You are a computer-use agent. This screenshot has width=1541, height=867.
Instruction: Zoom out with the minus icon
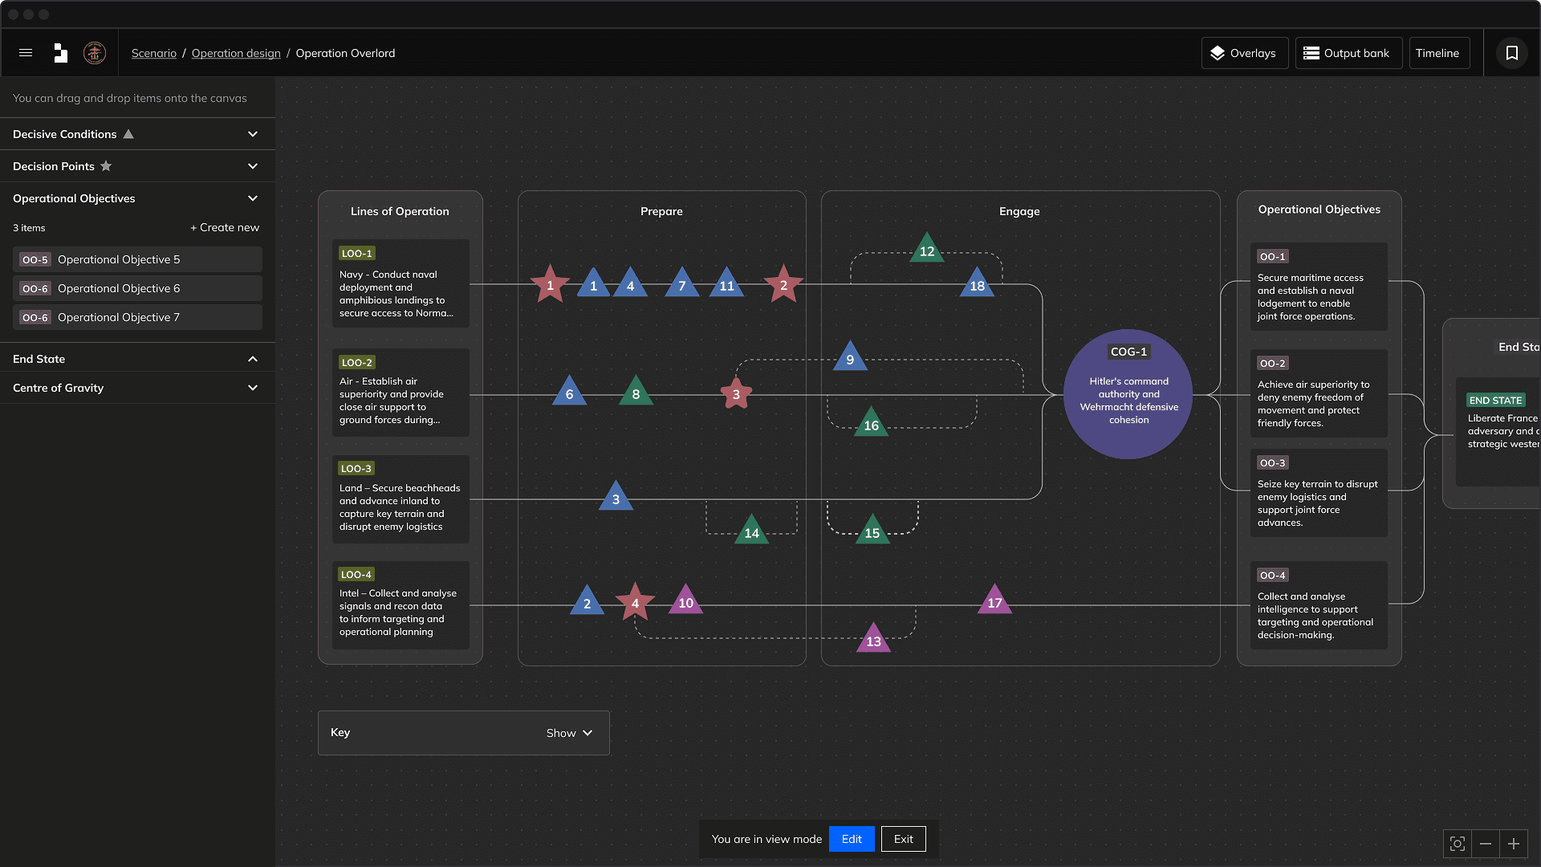[x=1486, y=844]
